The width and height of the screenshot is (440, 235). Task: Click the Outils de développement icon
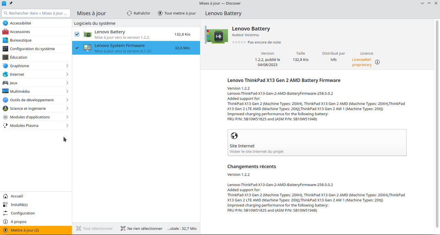coord(5,100)
